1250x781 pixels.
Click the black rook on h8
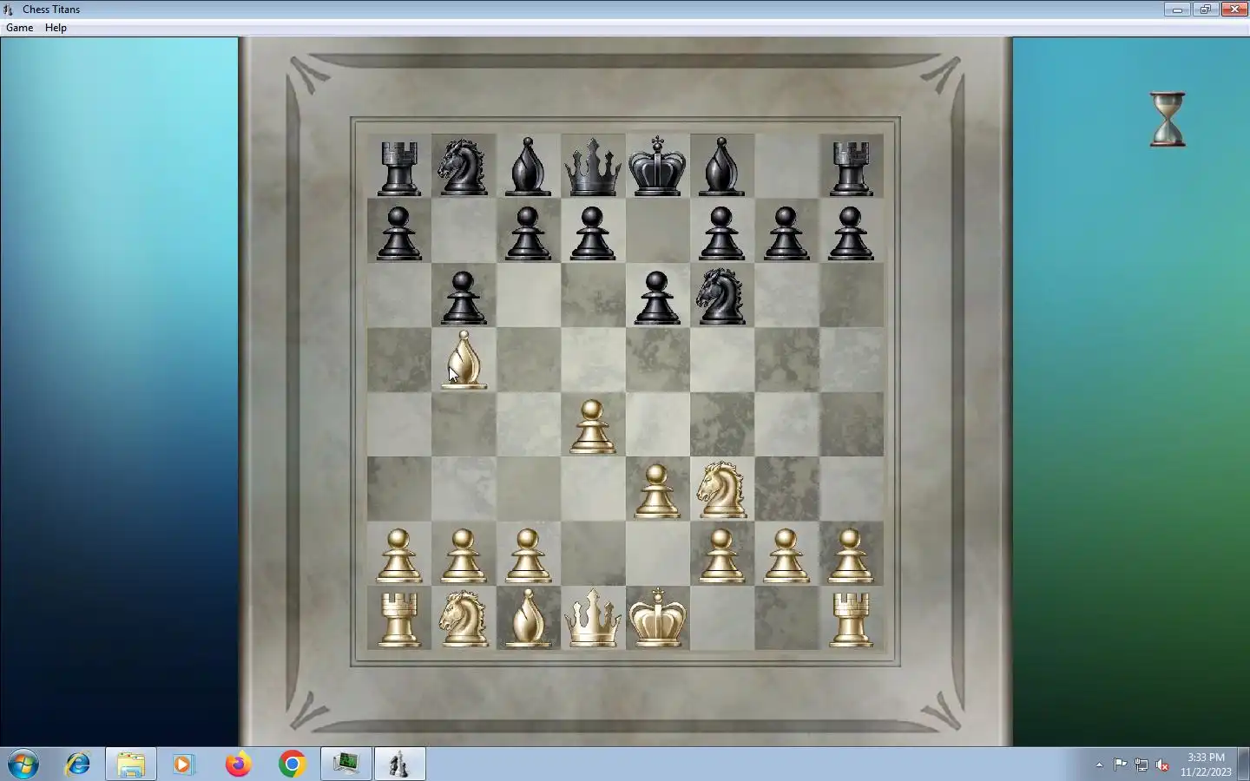[x=851, y=168]
